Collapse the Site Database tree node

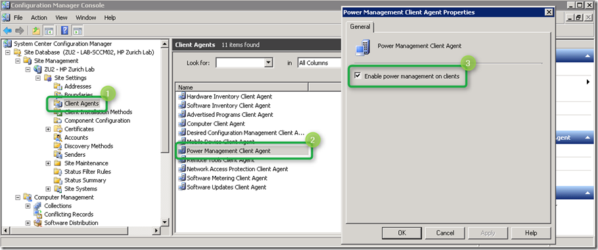pos(8,52)
